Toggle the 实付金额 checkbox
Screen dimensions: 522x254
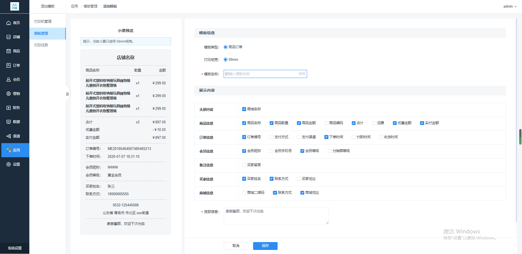click(422, 123)
